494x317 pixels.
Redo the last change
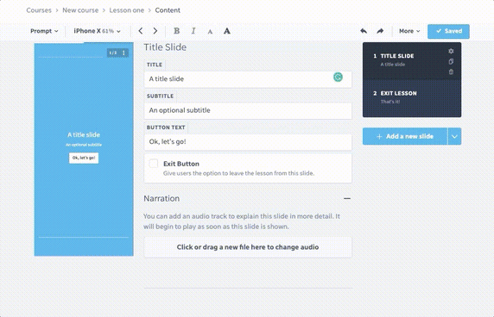380,31
